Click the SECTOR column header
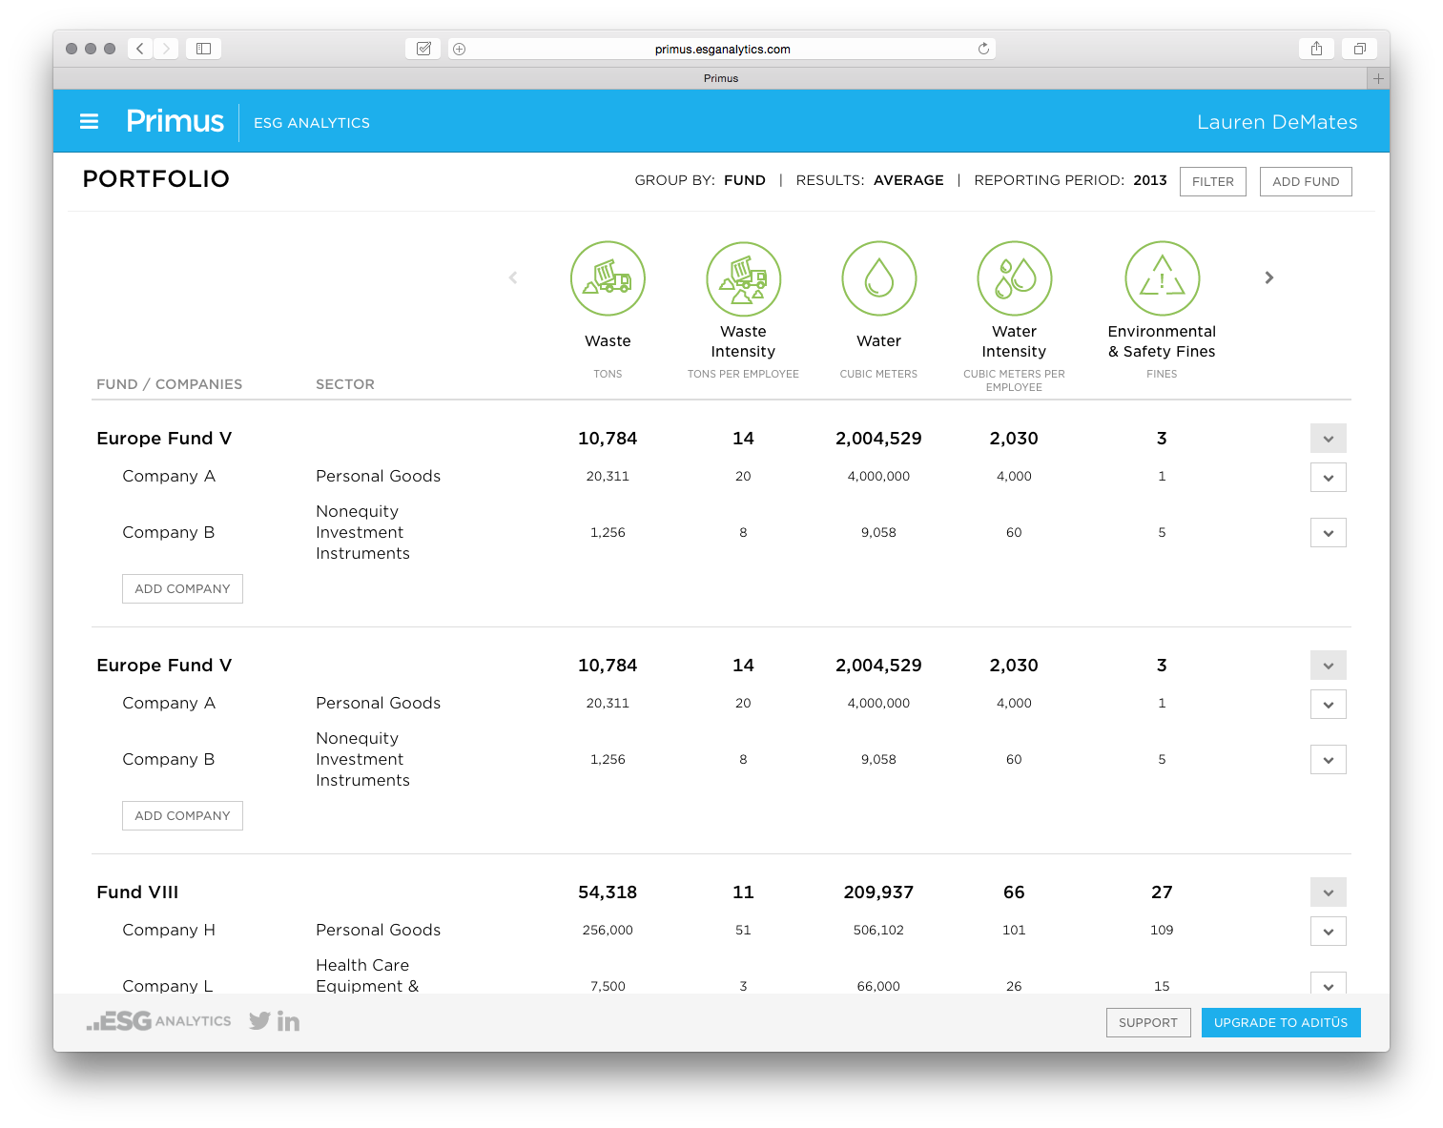Viewport: 1443px width, 1128px height. coord(345,384)
